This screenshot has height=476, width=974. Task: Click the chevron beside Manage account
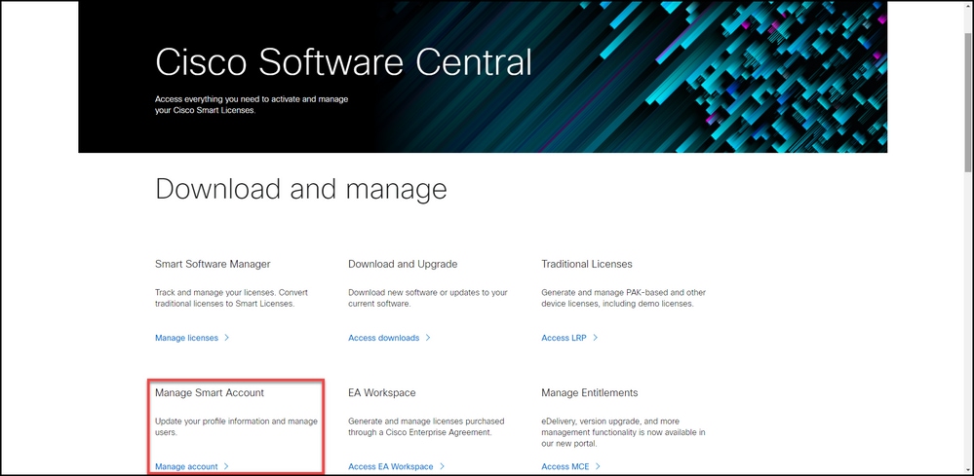pos(227,466)
